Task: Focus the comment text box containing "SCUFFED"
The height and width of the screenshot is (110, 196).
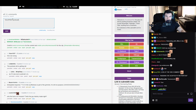Action: coord(29,23)
